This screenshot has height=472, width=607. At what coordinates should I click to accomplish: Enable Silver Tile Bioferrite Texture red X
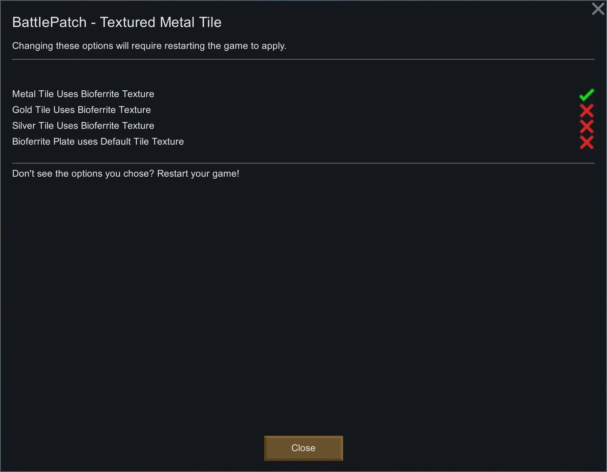tap(586, 126)
